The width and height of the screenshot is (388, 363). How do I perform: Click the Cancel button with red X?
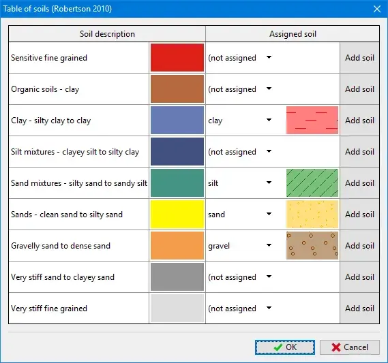point(350,347)
